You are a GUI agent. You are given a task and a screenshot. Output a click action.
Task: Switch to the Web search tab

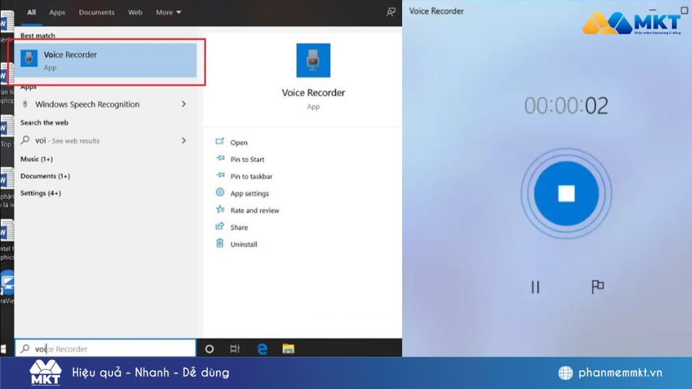(x=135, y=12)
